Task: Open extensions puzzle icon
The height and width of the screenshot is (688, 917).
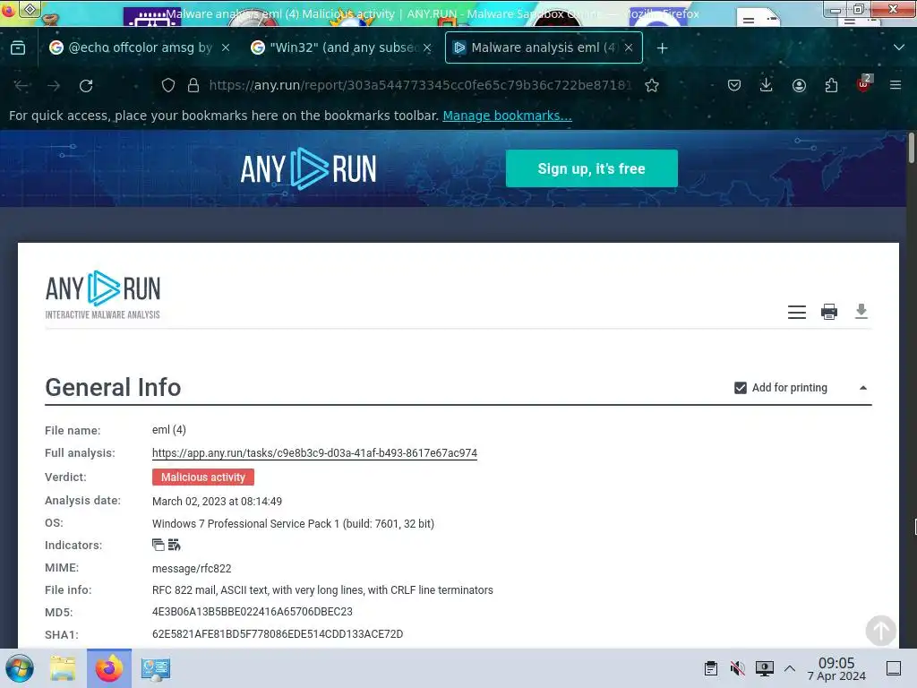Action: tap(831, 85)
